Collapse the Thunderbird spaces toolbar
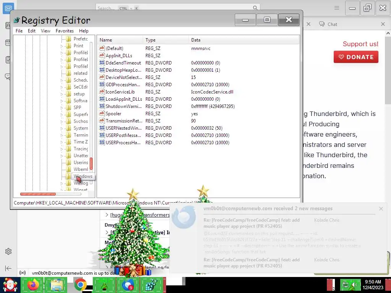 8,268
